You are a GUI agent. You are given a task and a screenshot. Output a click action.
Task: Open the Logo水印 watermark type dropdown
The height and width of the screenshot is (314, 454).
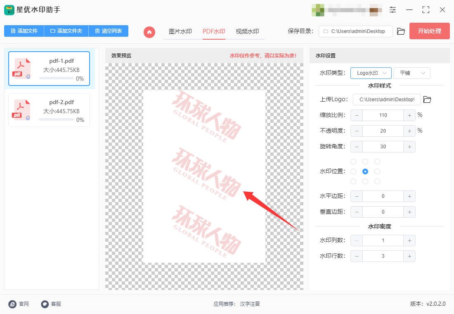tap(371, 73)
